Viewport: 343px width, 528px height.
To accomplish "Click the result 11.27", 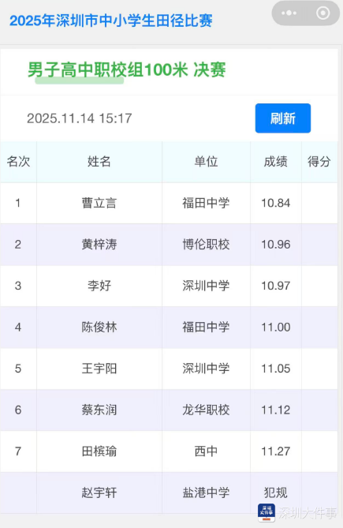I will [276, 451].
